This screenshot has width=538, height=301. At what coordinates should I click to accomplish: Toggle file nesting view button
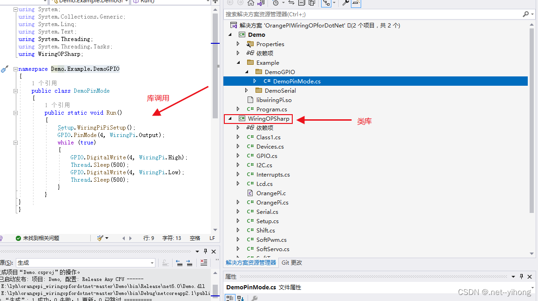pyautogui.click(x=326, y=3)
